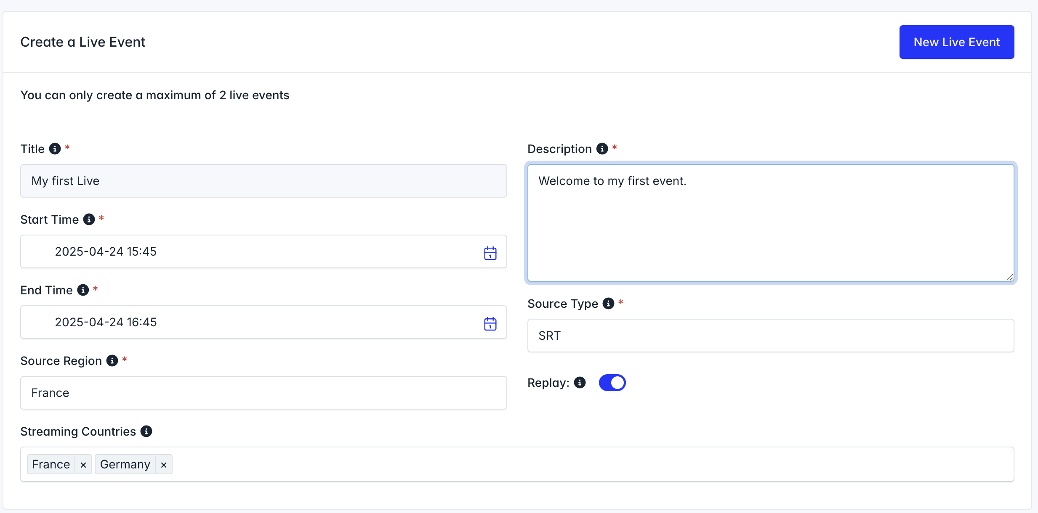Click the Description resize handle corner
The width and height of the screenshot is (1038, 513).
coord(1009,277)
